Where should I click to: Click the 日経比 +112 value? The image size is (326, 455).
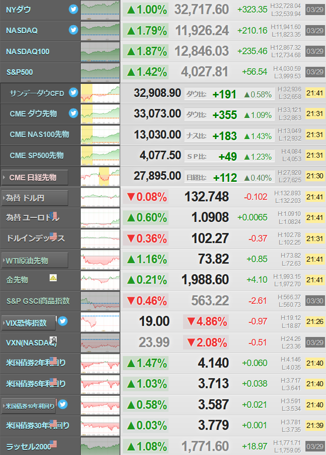click(x=225, y=178)
